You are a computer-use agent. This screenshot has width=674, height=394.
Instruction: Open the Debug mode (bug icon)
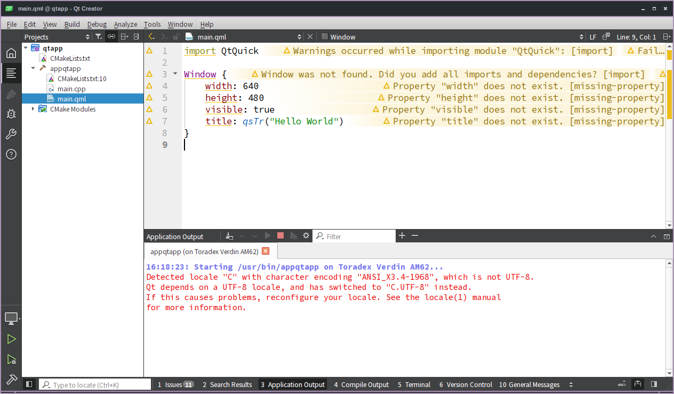coord(11,114)
